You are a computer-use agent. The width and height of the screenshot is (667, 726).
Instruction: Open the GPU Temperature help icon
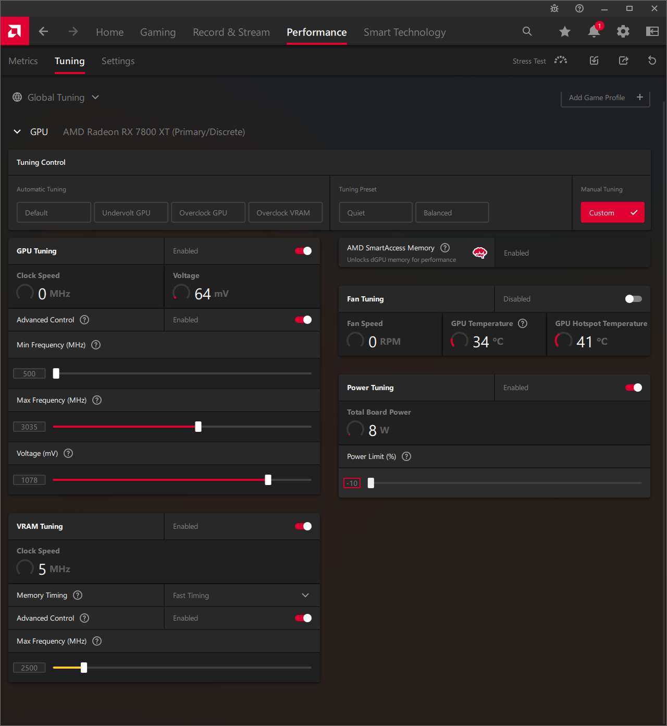pos(523,323)
